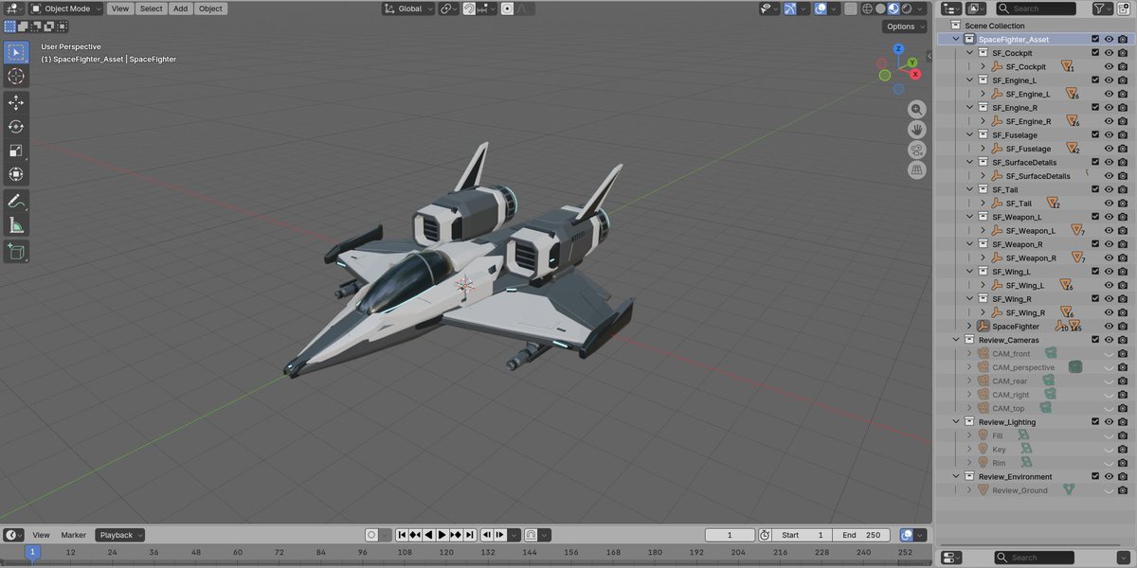The image size is (1137, 568).
Task: Hide Review_Lighting collection with eye icon
Action: point(1109,421)
